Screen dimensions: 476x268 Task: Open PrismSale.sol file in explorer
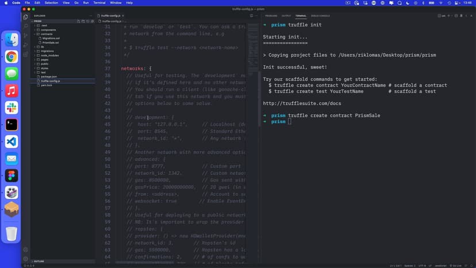[x=51, y=43]
